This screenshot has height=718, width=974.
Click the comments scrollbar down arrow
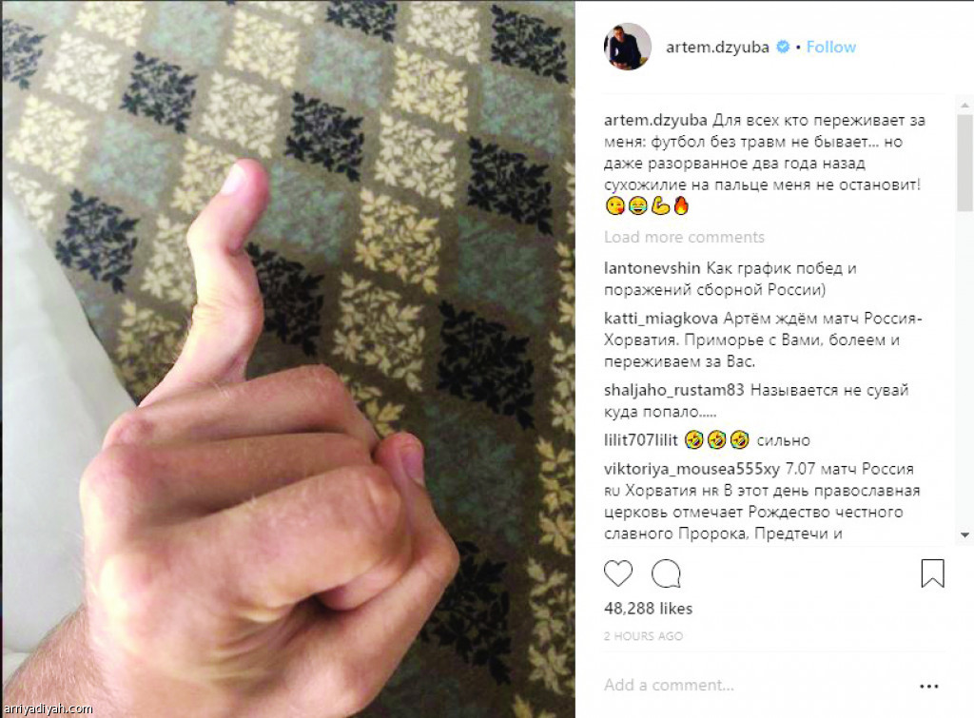pos(964,534)
